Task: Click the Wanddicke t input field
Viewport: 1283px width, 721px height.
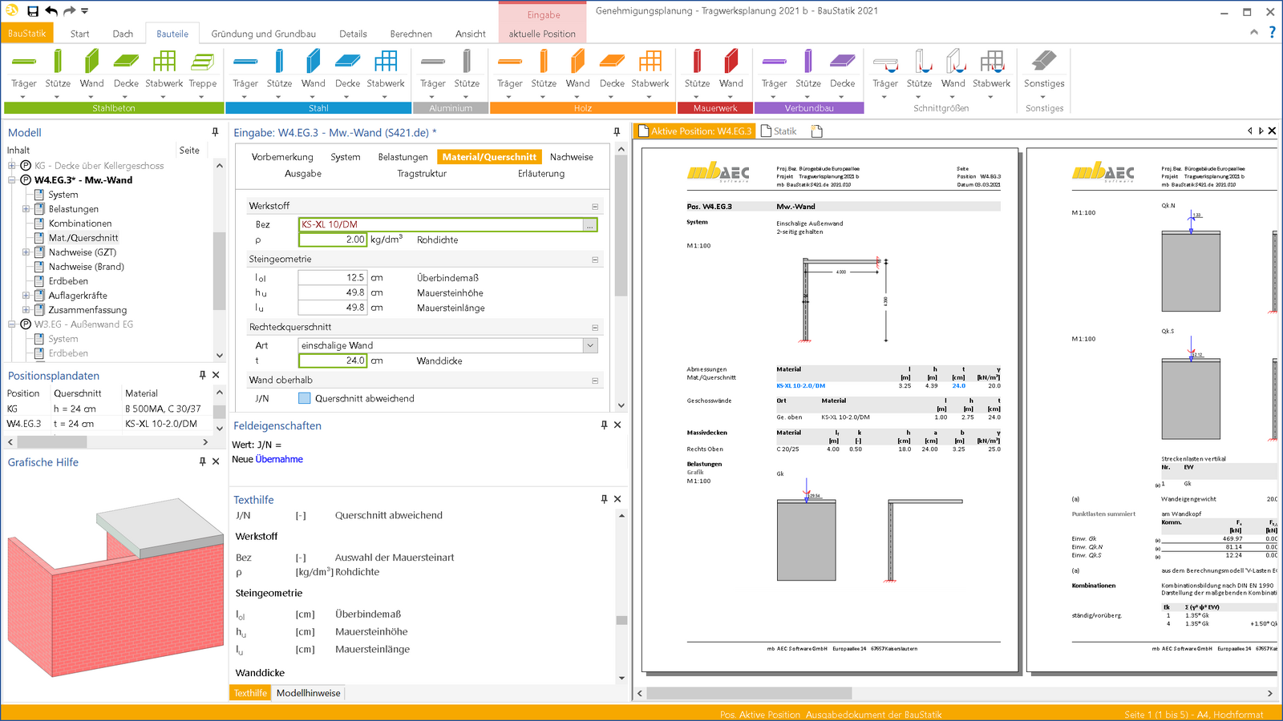Action: click(333, 360)
